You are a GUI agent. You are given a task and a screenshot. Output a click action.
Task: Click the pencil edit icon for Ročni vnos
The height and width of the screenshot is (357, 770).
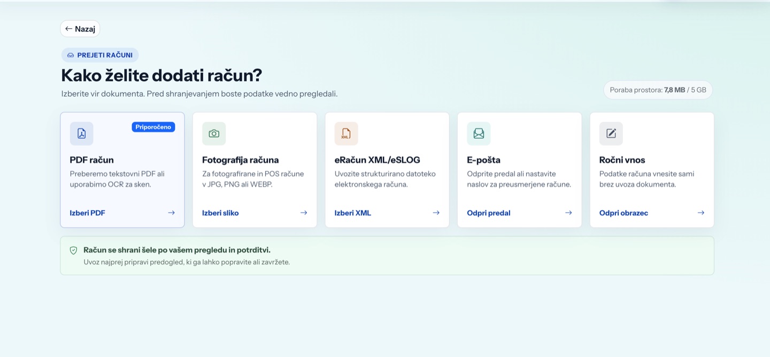pos(611,133)
